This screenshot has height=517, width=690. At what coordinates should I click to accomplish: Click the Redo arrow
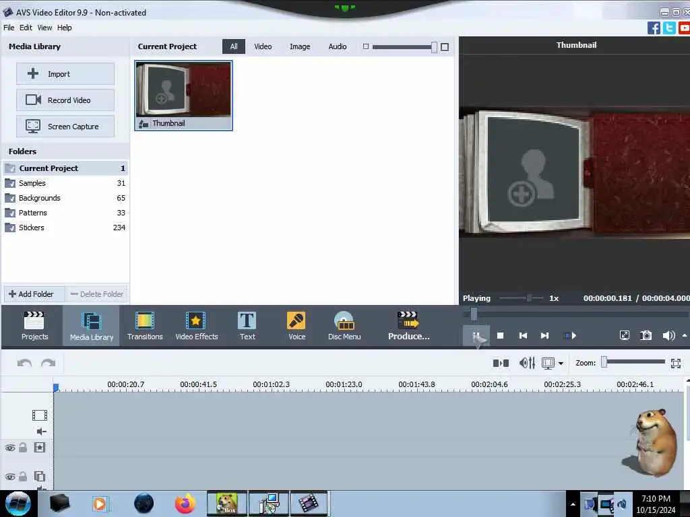pyautogui.click(x=48, y=363)
